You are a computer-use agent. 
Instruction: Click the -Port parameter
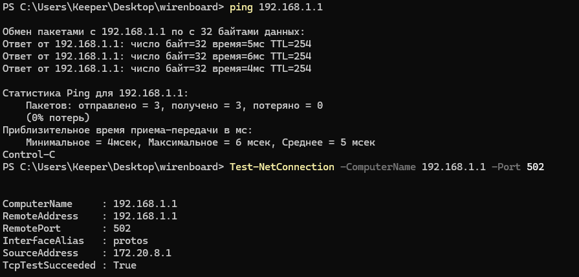pos(507,167)
